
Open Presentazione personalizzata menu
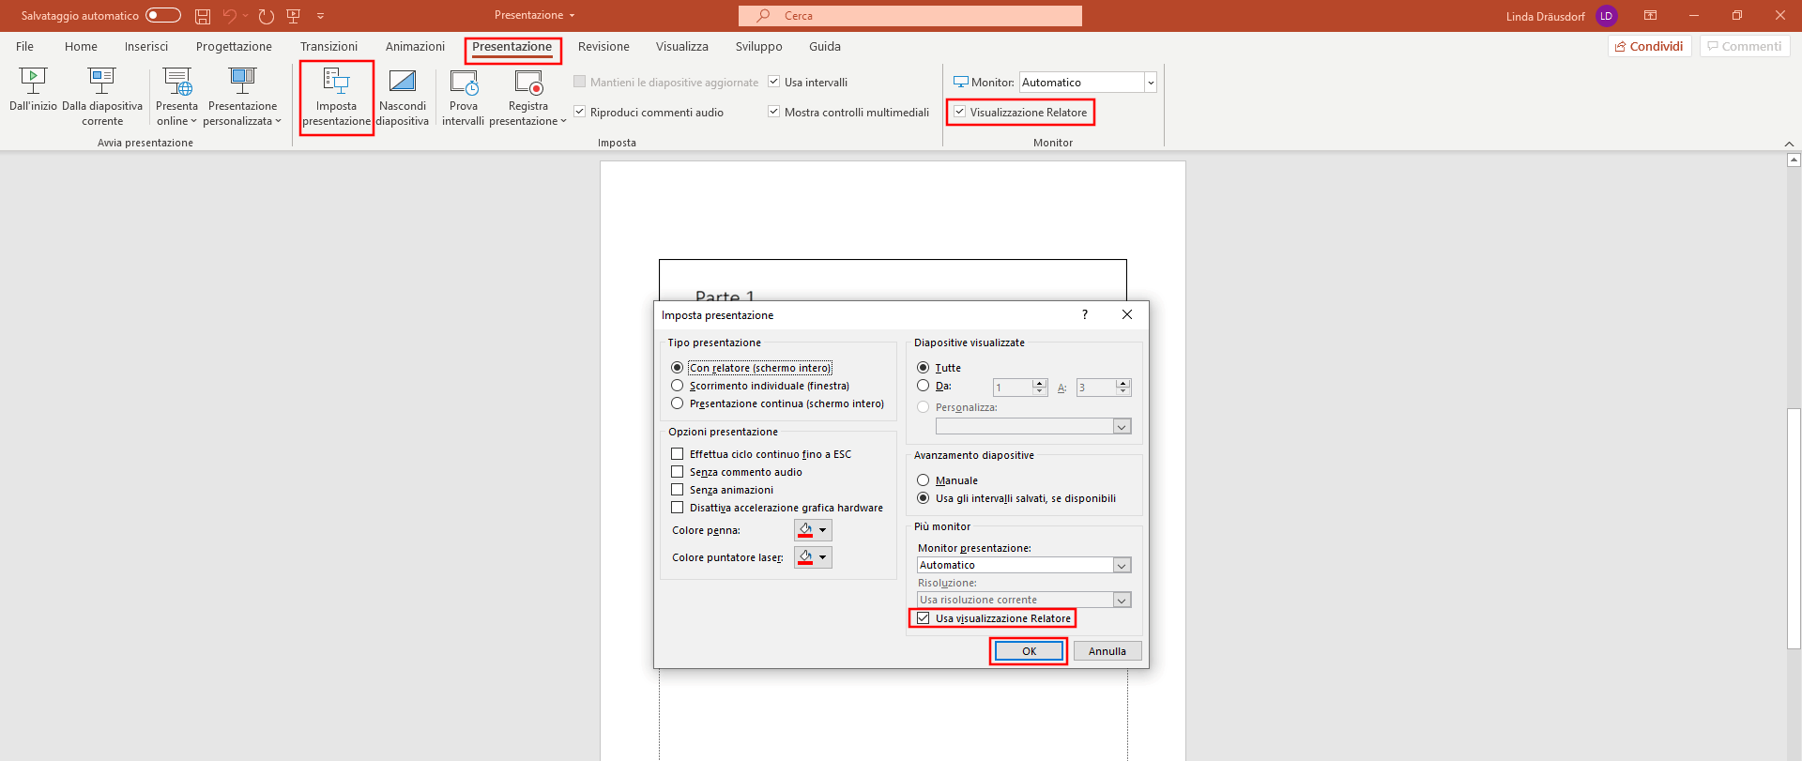click(242, 97)
